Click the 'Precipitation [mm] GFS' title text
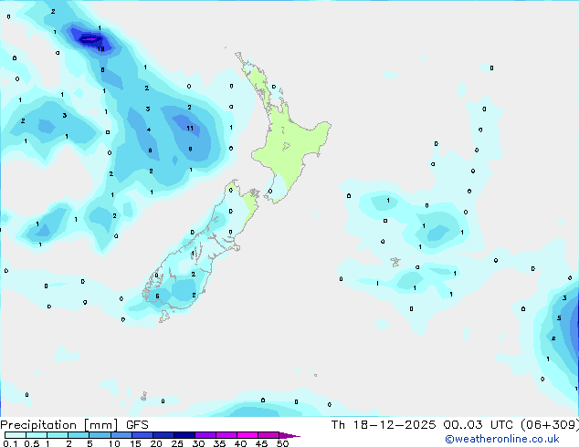 (x=74, y=425)
